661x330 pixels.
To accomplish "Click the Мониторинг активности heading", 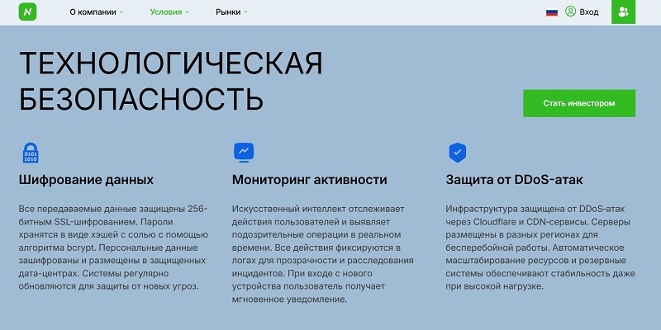I will [310, 179].
